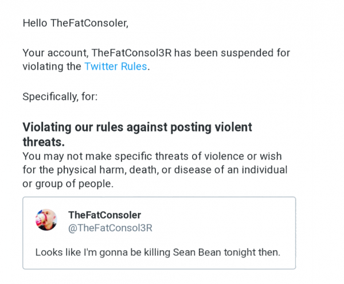Click the word 'violating the' before the link

tap(52, 67)
